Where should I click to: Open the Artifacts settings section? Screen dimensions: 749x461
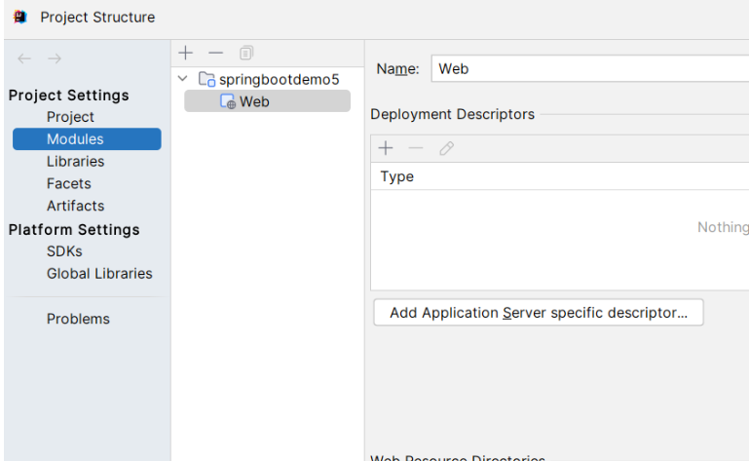75,206
